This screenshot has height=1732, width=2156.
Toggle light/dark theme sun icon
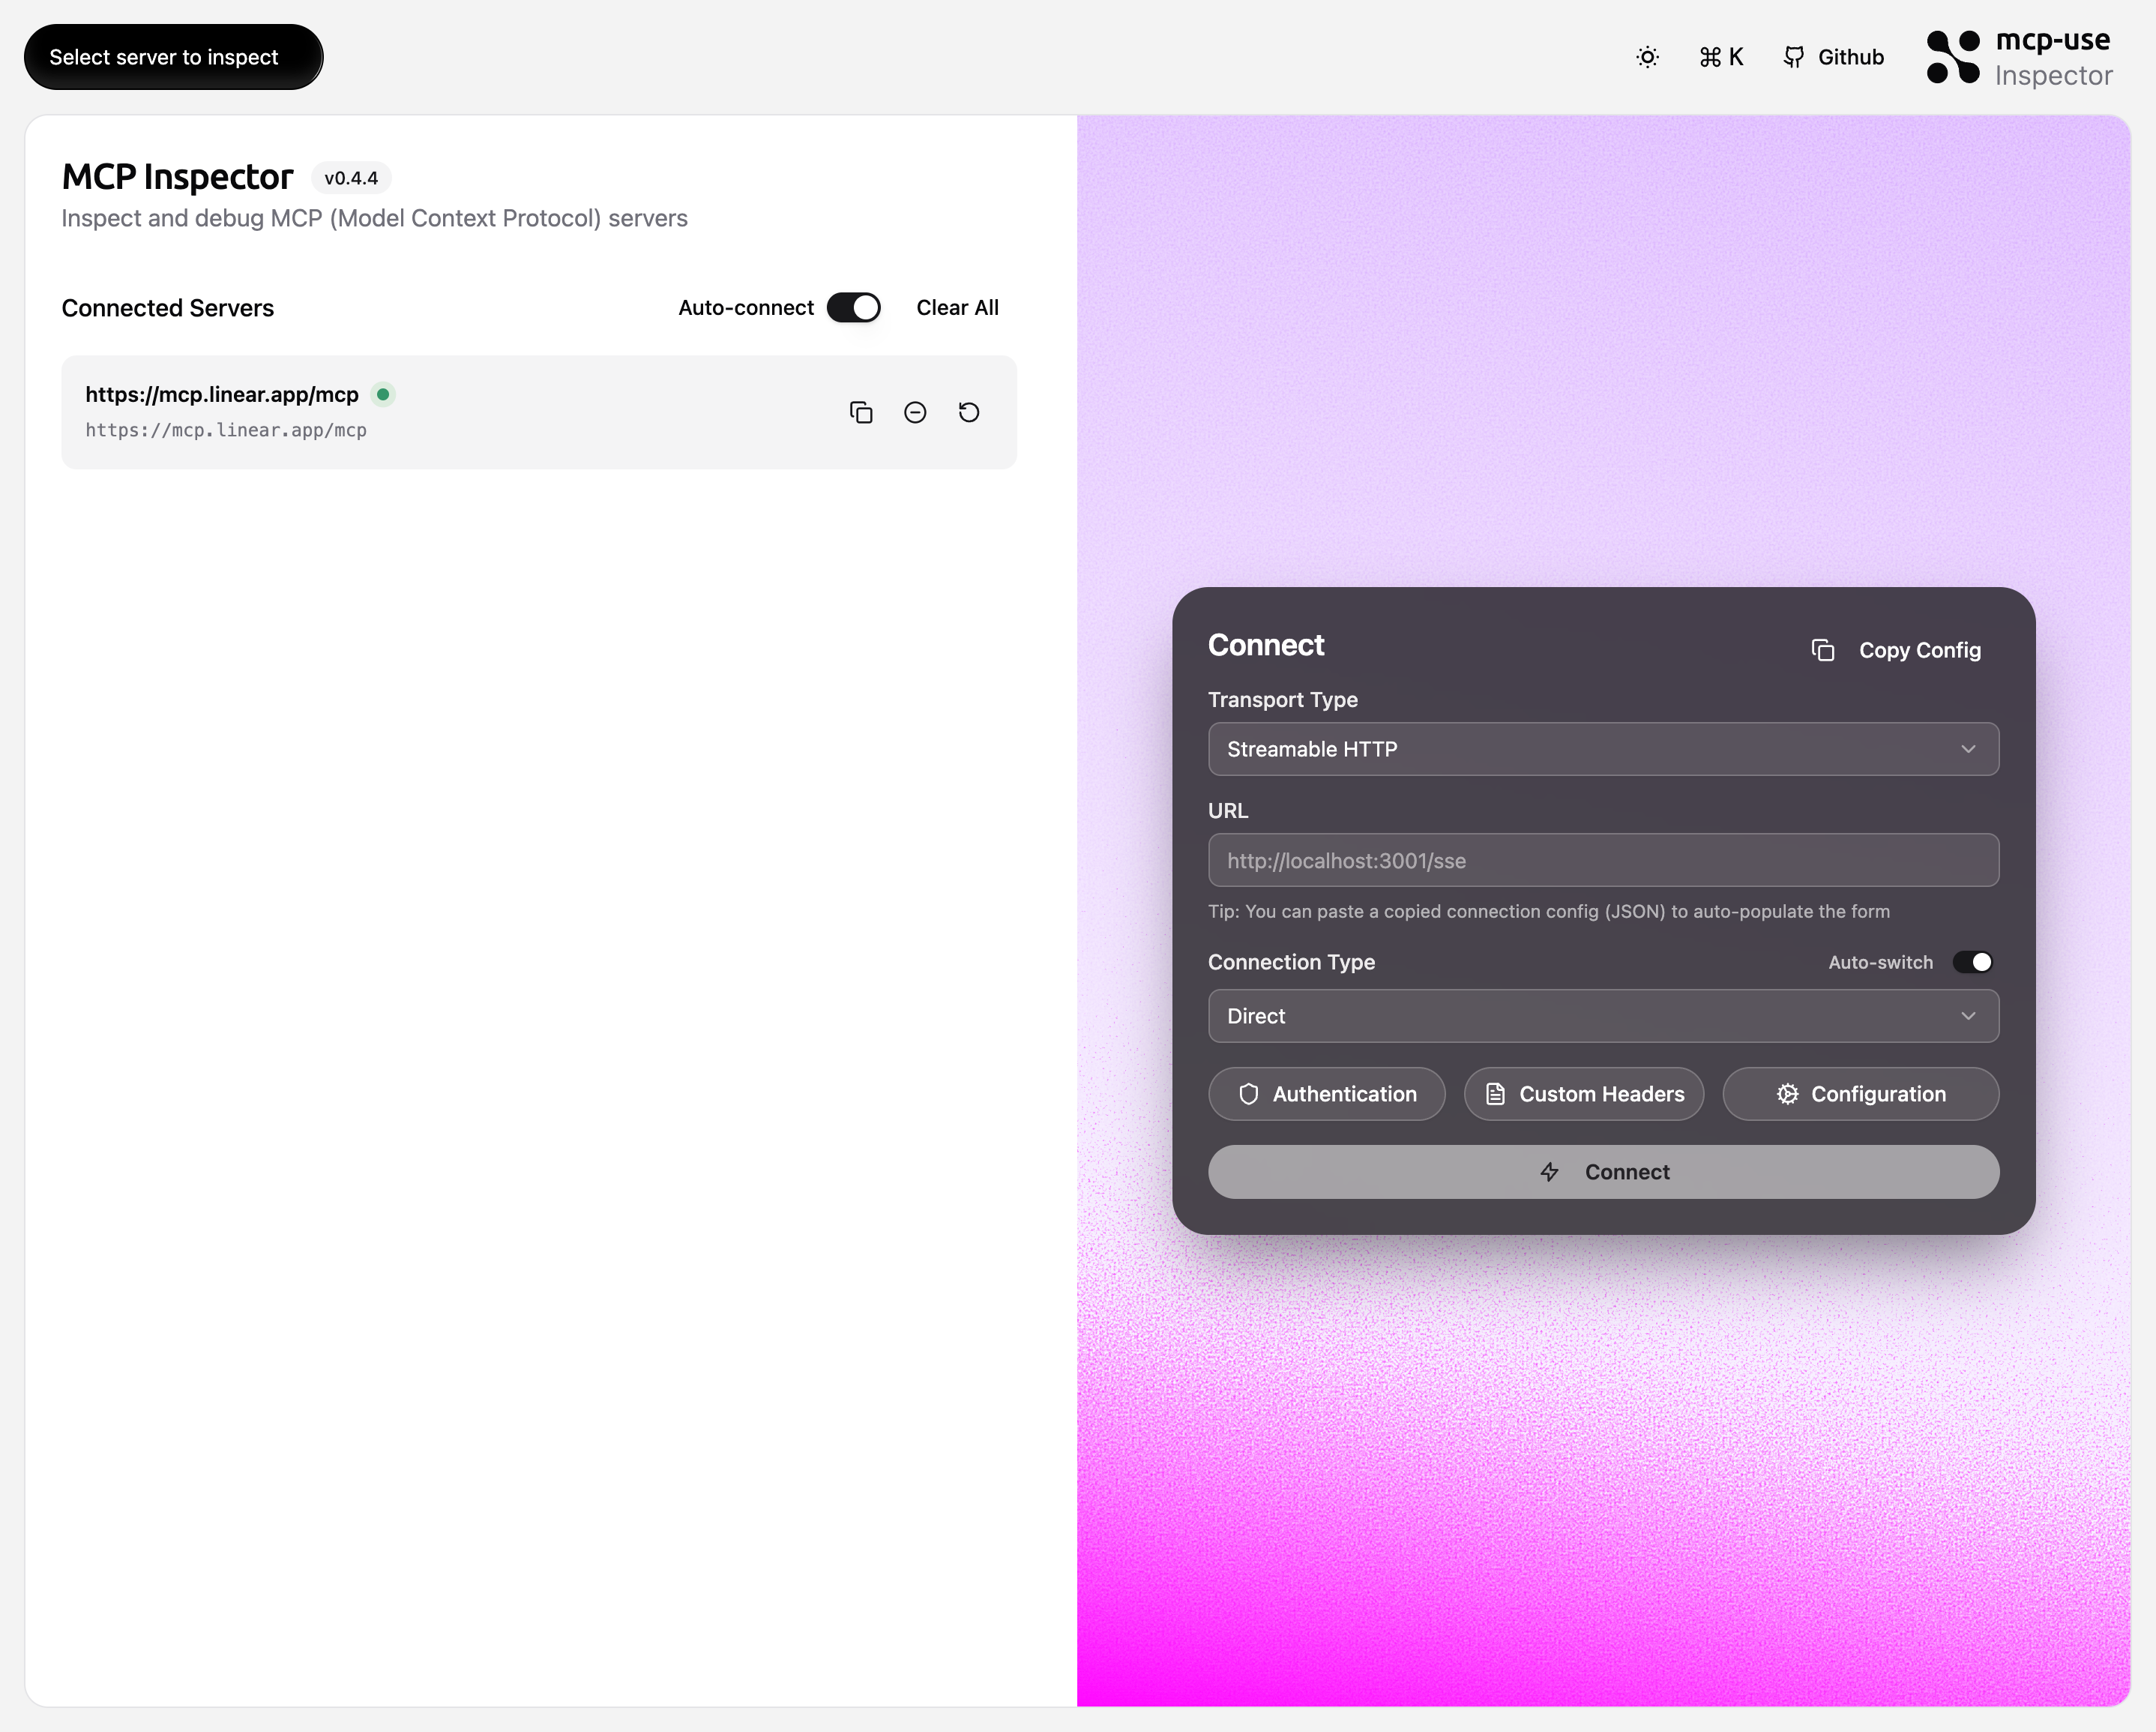1647,57
